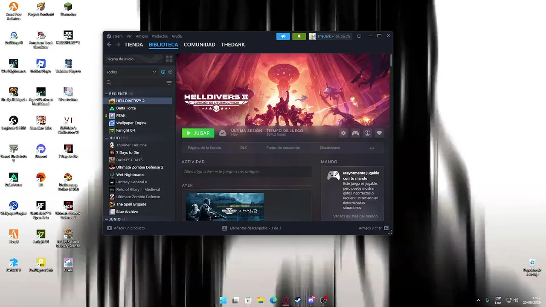Sort library by recent activity clock icon
546x307 pixels.
point(163,72)
